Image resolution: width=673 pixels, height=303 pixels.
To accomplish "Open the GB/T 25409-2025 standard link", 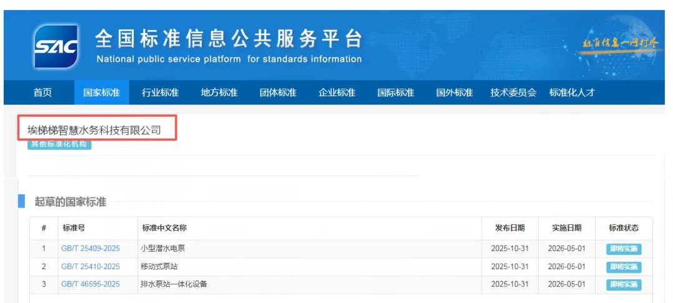I will [x=91, y=249].
